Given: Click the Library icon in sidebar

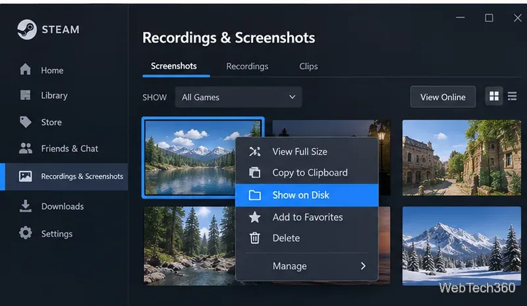Looking at the screenshot, I should 25,95.
